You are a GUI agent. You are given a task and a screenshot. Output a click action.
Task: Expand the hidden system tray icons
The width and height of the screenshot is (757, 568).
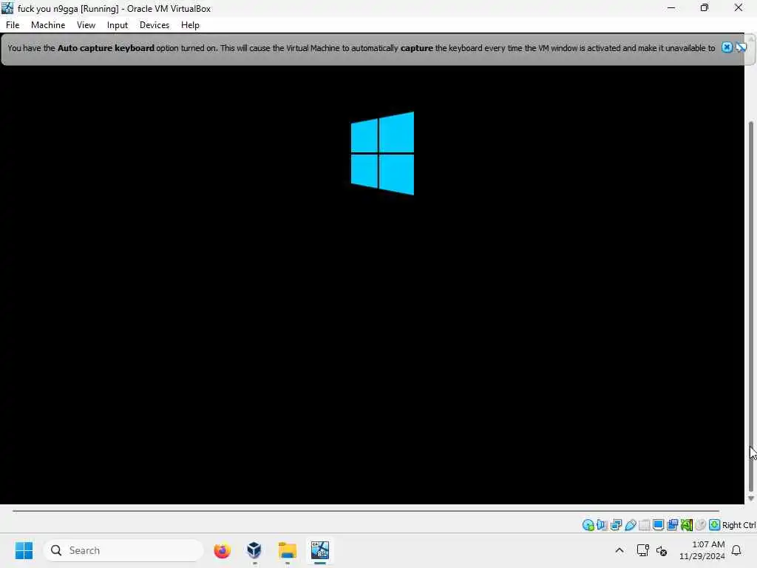click(x=619, y=550)
